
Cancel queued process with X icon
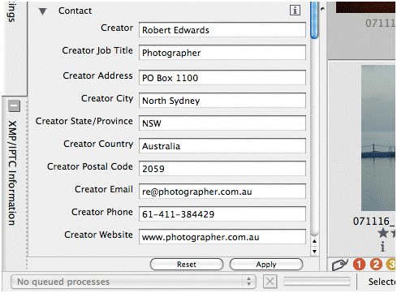click(270, 282)
